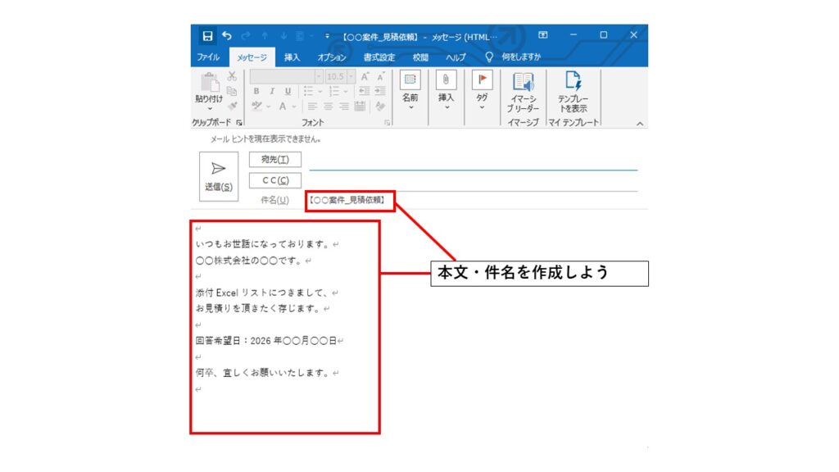Open the font size dropdown
The image size is (839, 472).
(x=350, y=76)
